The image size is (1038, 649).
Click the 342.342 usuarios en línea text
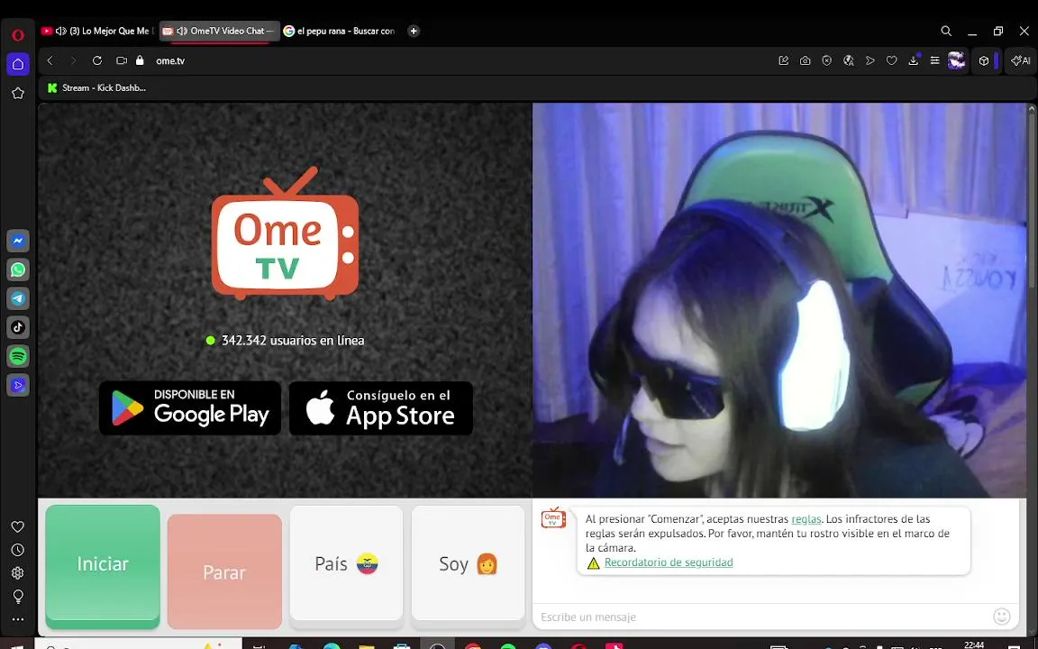coord(293,341)
